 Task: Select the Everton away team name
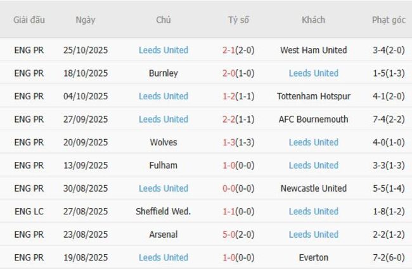pyautogui.click(x=313, y=257)
